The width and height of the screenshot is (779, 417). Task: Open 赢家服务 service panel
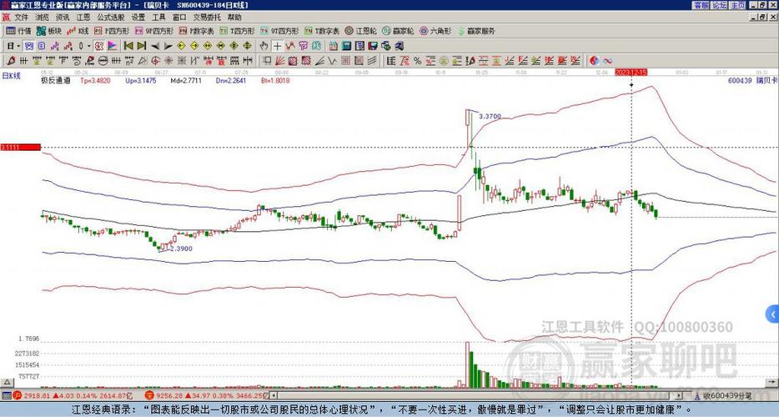[476, 31]
